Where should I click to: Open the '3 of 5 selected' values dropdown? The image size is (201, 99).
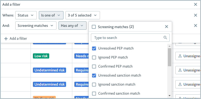click(x=83, y=15)
